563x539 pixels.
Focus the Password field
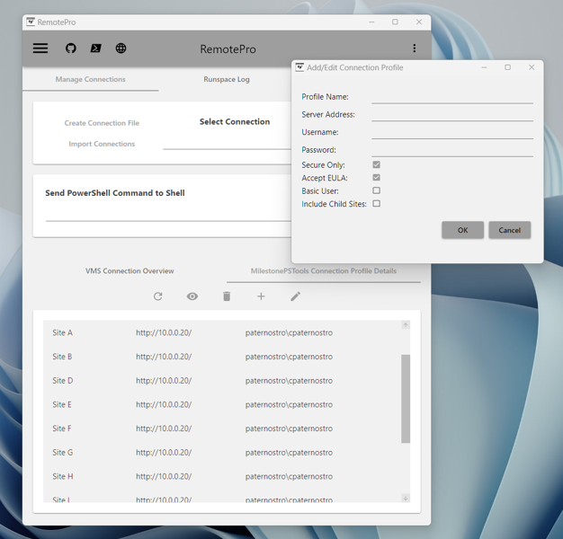(x=452, y=149)
